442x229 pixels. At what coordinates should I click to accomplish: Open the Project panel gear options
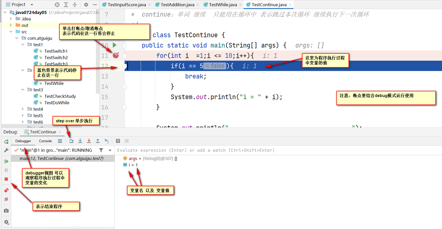(x=86, y=5)
